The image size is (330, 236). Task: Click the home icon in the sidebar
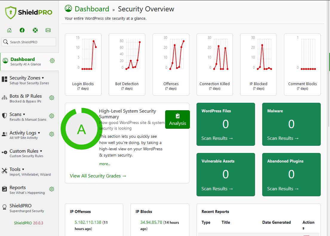click(x=9, y=30)
